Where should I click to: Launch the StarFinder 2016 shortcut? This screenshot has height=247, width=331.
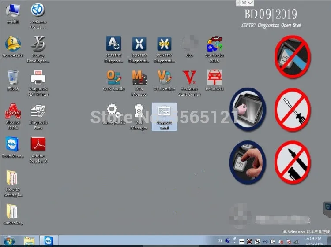(x=214, y=49)
